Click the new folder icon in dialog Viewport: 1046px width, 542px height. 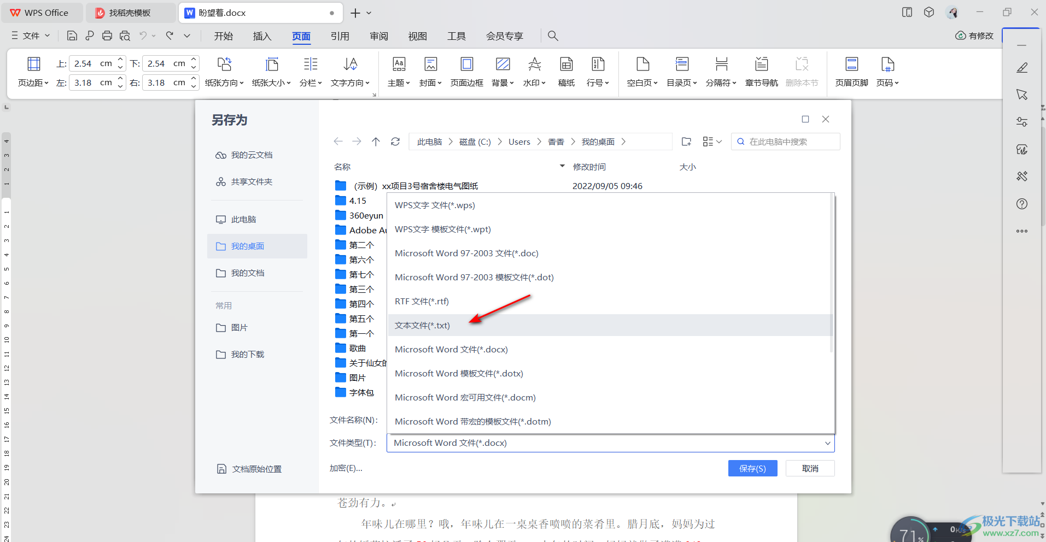[x=686, y=142]
